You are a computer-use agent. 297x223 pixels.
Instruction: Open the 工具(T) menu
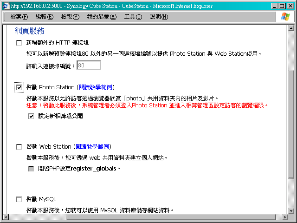(133, 17)
